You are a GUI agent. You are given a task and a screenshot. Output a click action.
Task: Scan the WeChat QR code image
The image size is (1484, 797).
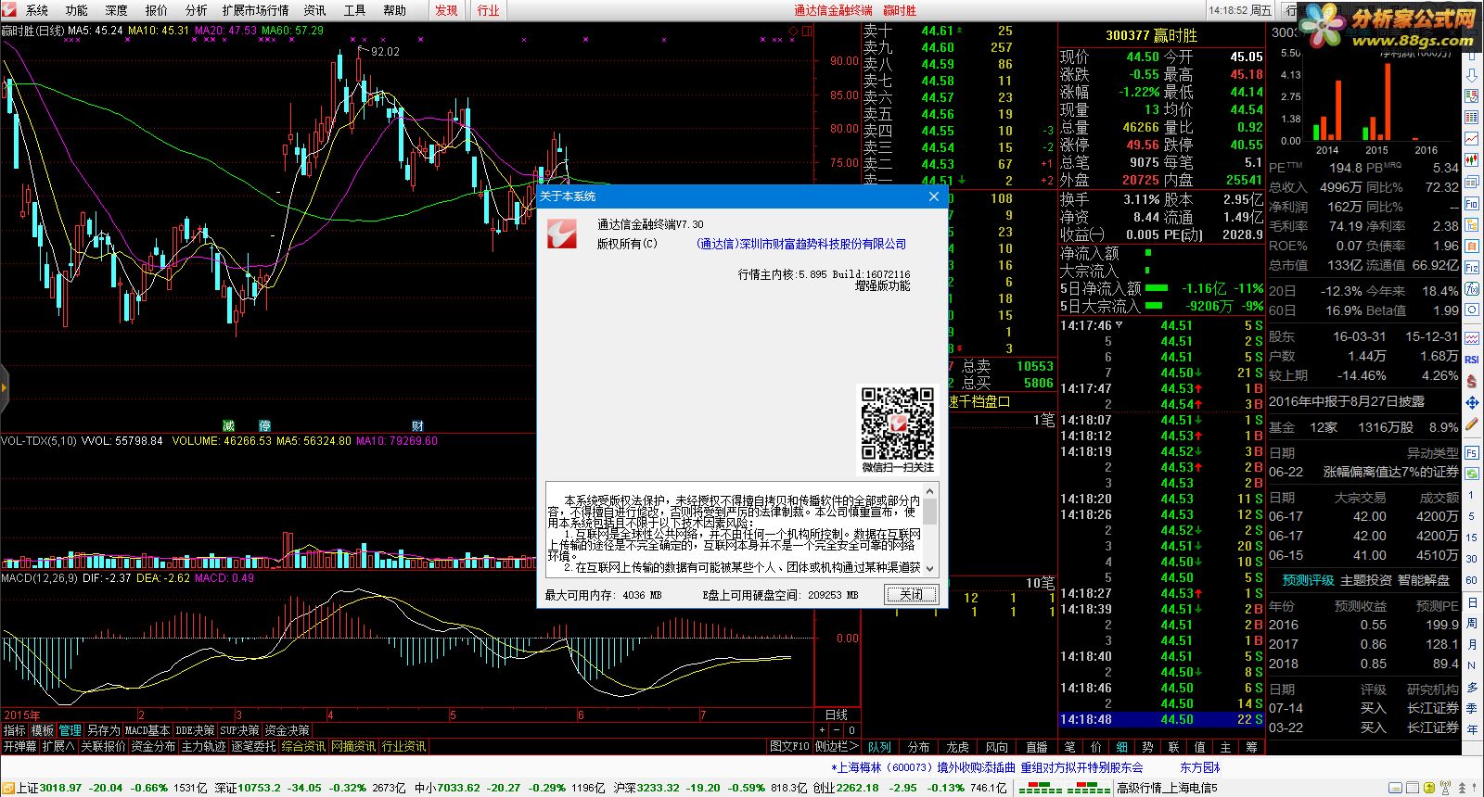897,424
